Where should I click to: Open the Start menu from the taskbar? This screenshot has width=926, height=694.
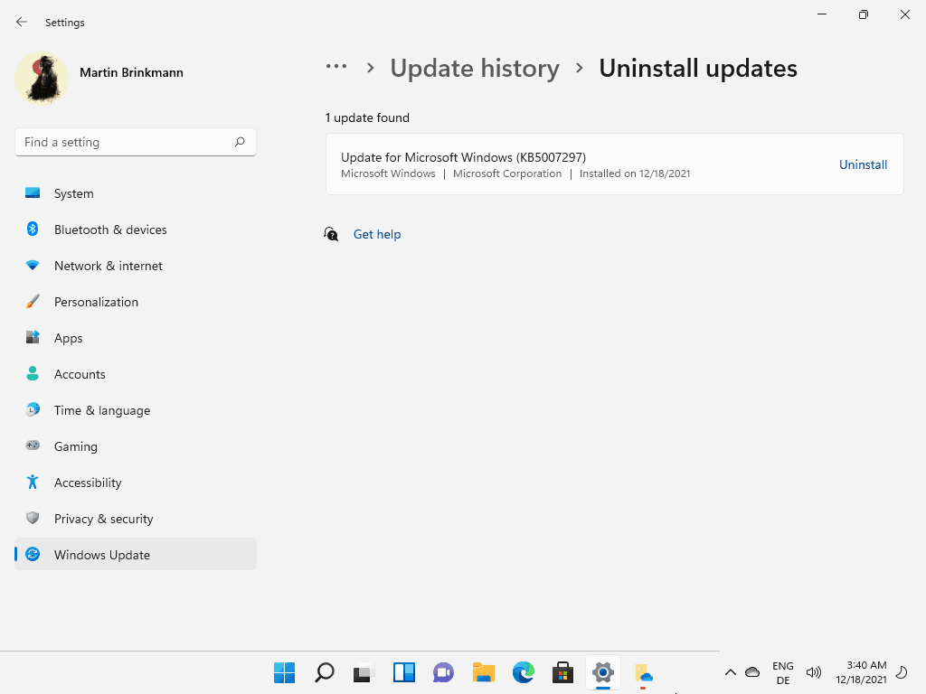tap(284, 672)
